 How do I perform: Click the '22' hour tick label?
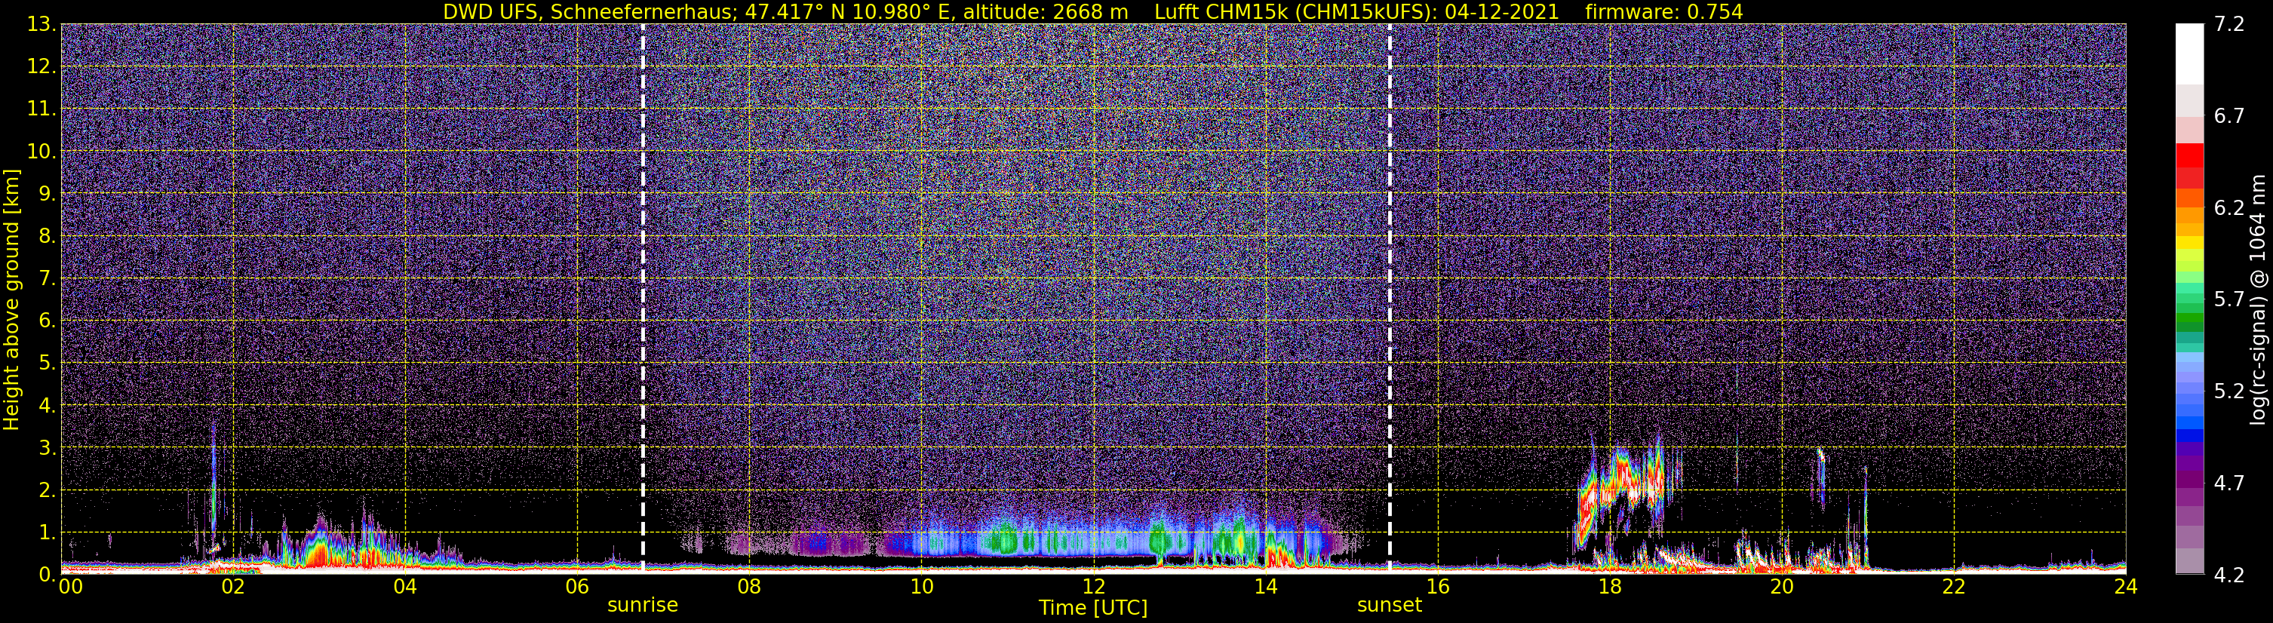[x=1954, y=587]
